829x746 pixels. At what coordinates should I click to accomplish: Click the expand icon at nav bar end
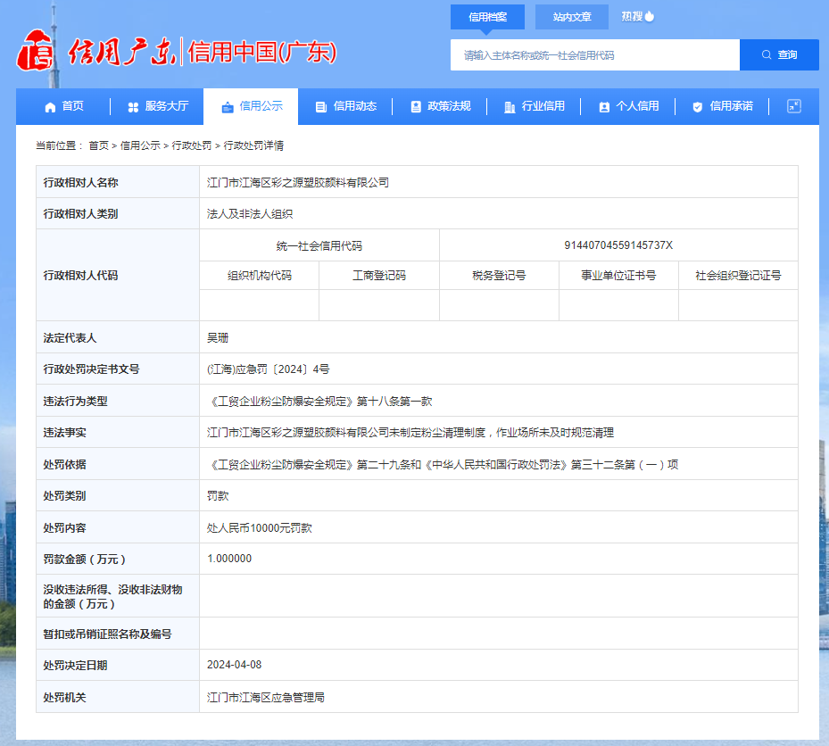click(794, 106)
